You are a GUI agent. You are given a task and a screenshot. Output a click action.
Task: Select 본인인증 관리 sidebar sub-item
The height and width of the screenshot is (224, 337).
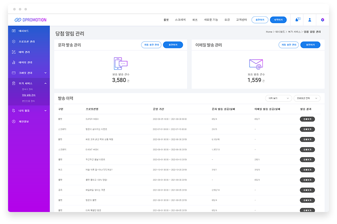pos(28,101)
